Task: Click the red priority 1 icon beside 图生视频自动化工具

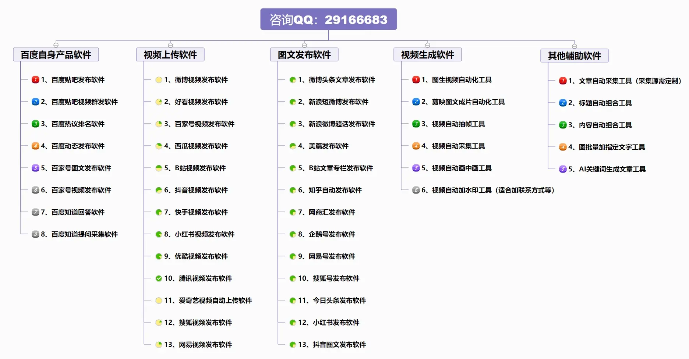Action: (416, 80)
